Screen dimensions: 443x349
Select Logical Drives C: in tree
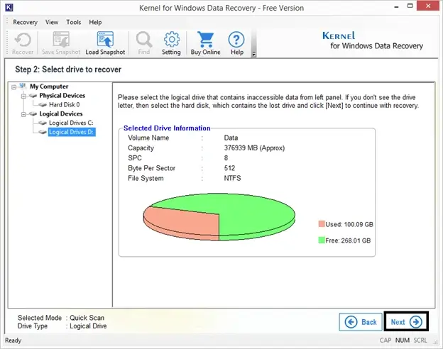tap(71, 123)
